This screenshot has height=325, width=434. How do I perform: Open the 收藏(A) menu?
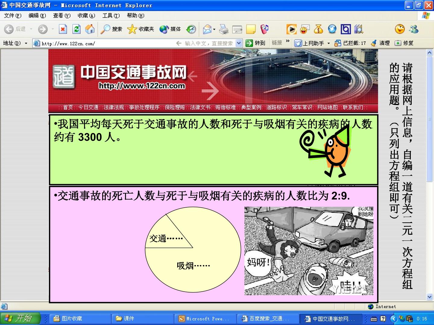[86, 16]
